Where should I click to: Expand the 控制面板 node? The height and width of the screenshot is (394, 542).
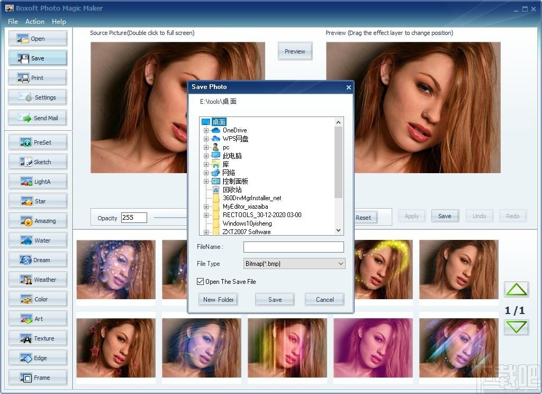tap(206, 181)
